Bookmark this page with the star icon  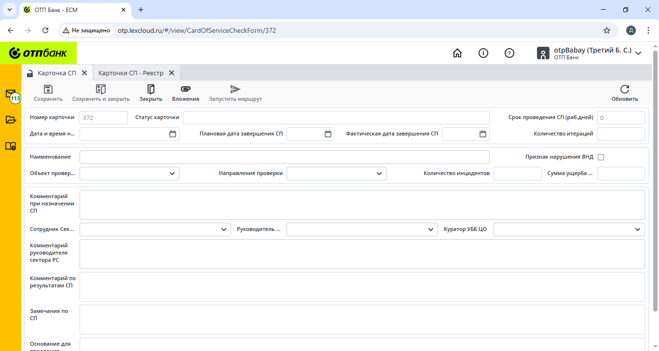607,30
